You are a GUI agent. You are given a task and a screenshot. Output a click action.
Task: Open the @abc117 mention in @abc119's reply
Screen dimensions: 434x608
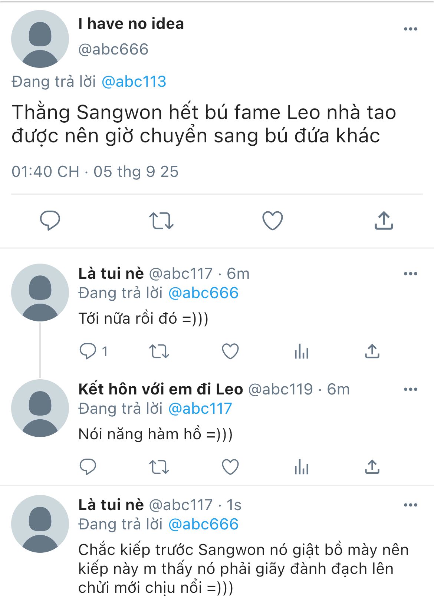point(200,409)
